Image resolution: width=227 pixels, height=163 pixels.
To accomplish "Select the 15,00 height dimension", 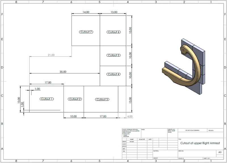I will click(130, 30).
